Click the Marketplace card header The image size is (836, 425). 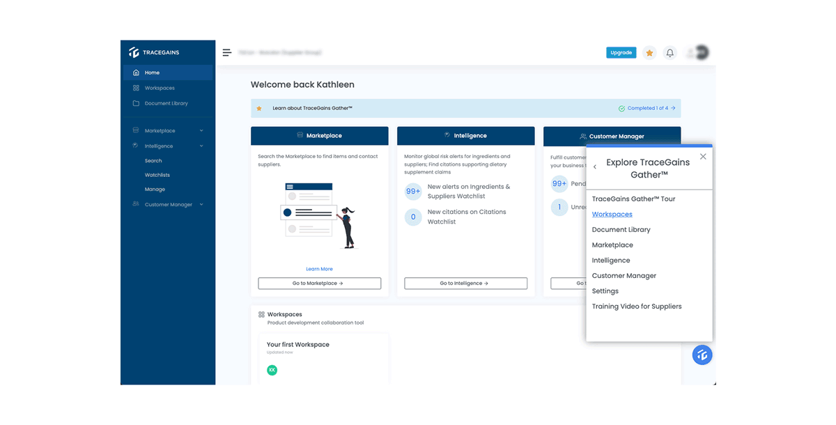320,135
